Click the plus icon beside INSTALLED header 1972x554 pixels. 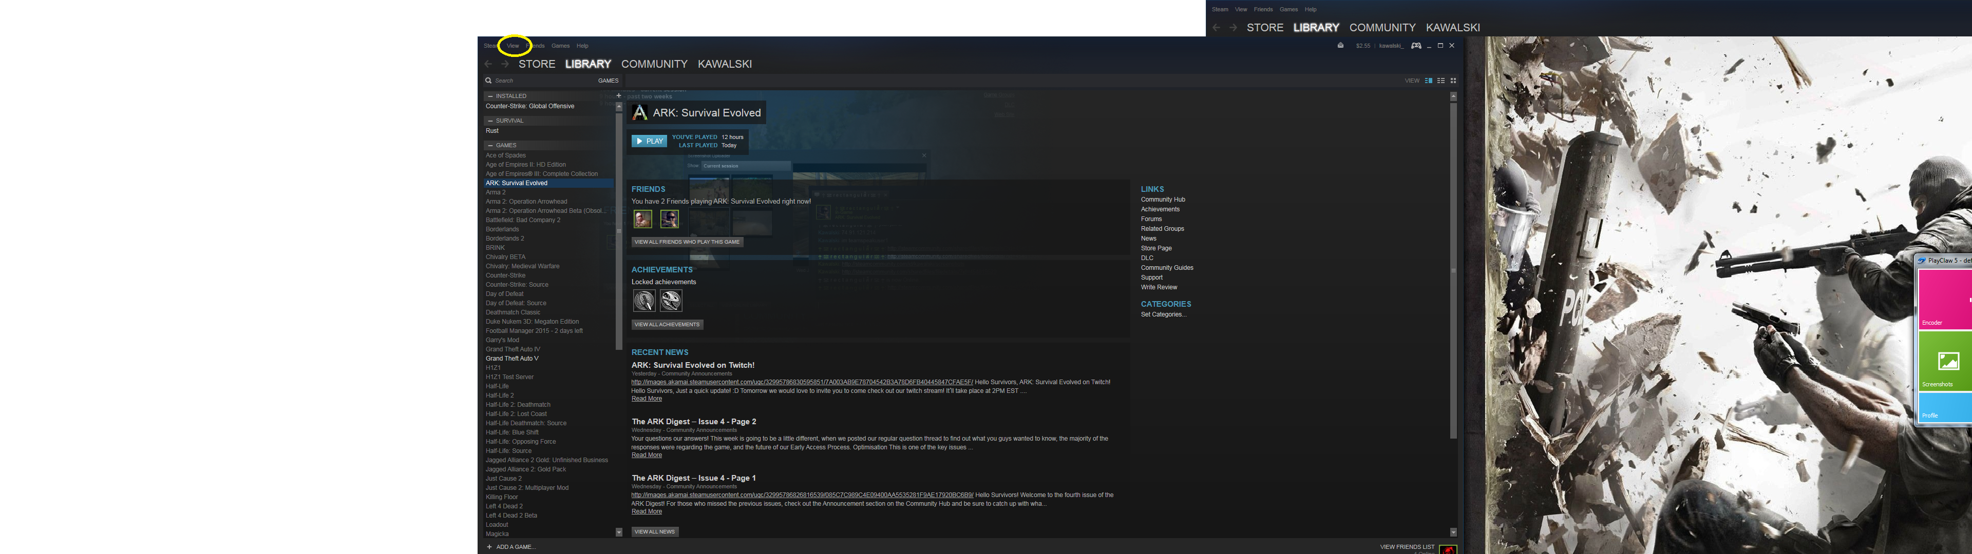tap(618, 95)
